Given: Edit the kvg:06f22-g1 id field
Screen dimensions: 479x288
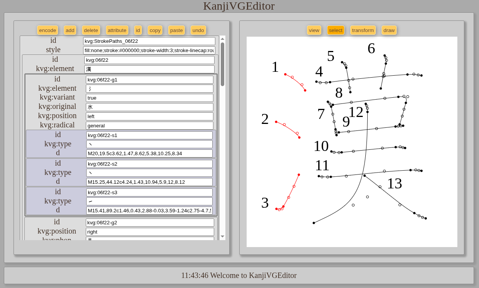Looking at the screenshot, I should (150, 80).
